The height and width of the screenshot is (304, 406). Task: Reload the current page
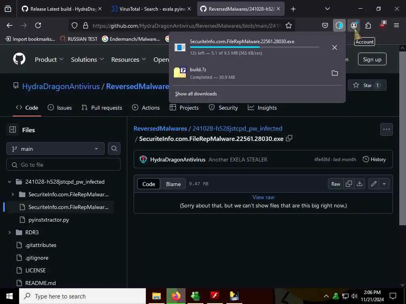[x=38, y=25]
